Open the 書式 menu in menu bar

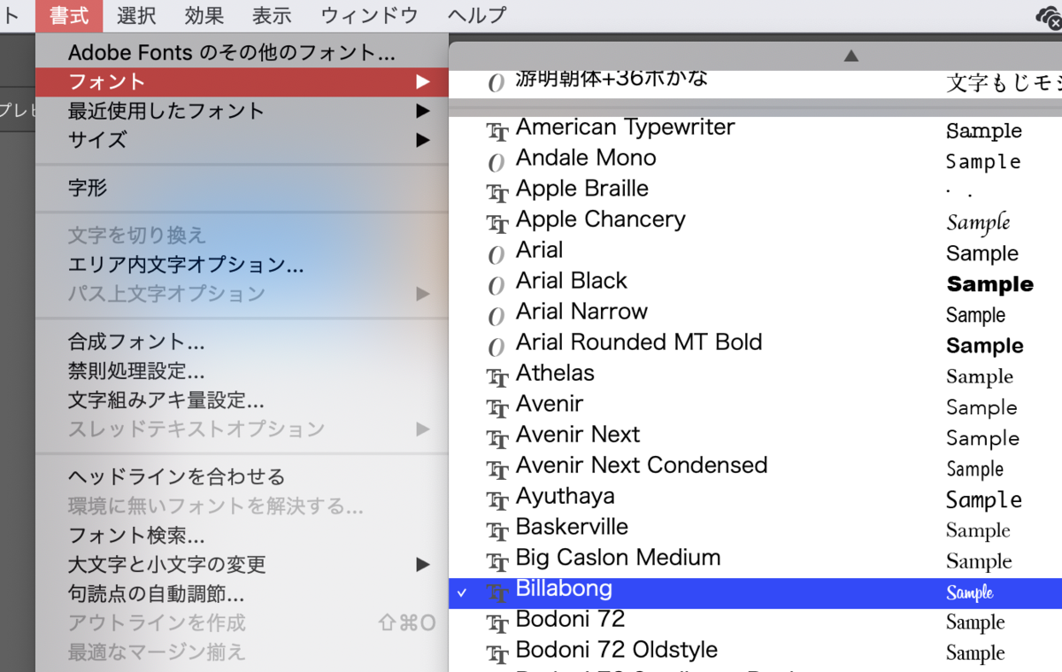[69, 16]
